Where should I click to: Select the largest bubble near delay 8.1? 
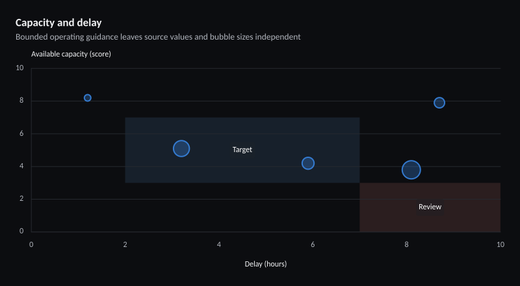(x=411, y=170)
